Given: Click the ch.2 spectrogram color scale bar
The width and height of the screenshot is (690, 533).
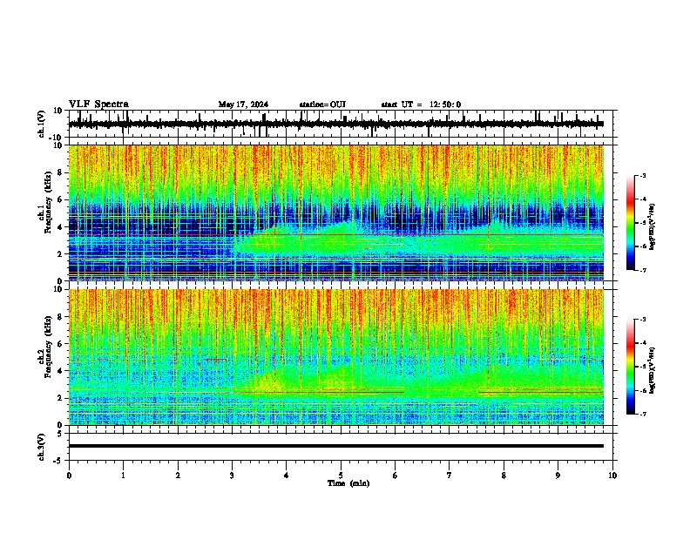Looking at the screenshot, I should pyautogui.click(x=630, y=367).
